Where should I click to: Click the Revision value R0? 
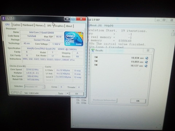(x=77, y=56)
